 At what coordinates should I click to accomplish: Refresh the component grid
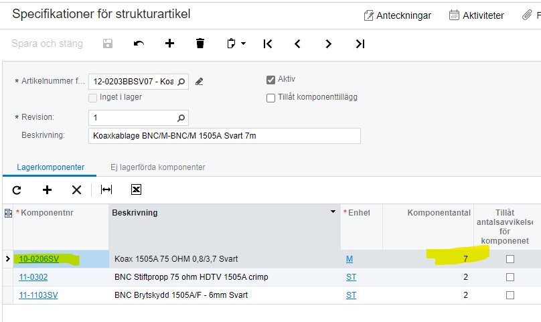click(17, 190)
